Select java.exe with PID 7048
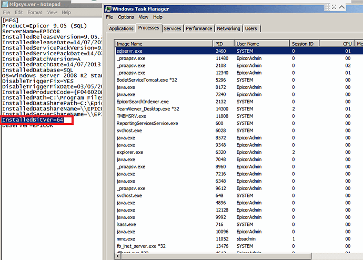Viewport: 363px width, 260px height. click(239, 159)
